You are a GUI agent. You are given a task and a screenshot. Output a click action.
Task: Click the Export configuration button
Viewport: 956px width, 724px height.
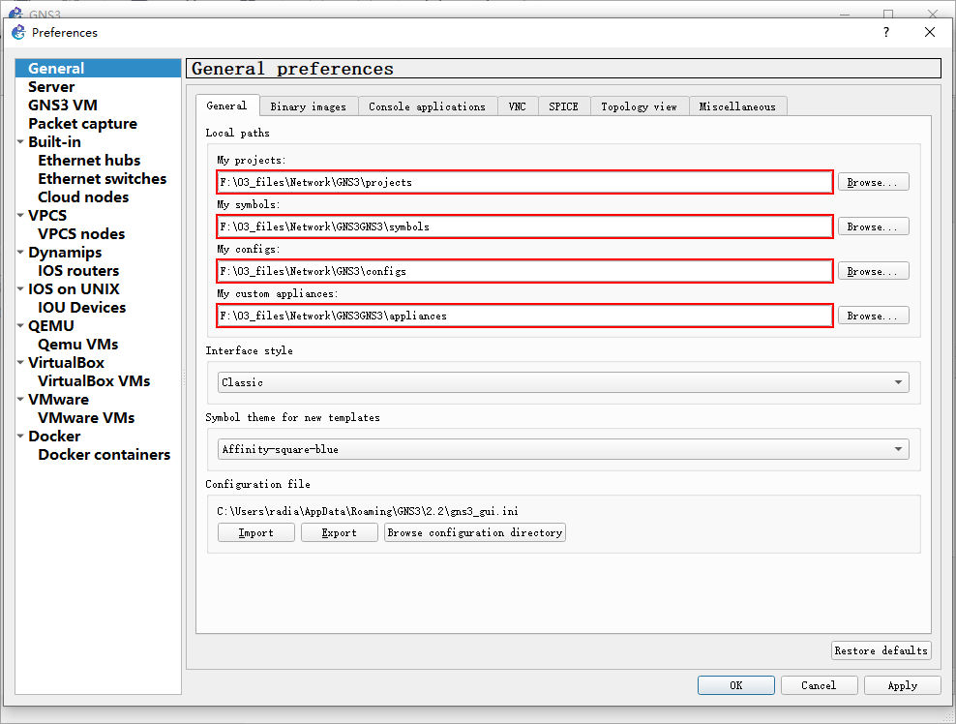(x=339, y=532)
